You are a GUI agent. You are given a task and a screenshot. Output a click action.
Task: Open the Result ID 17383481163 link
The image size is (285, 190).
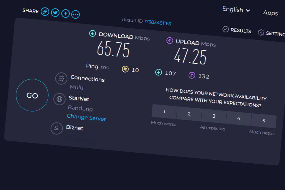pyautogui.click(x=157, y=22)
